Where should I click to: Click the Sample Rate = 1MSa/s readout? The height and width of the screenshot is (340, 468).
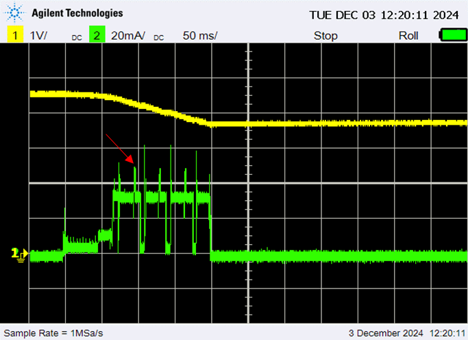pos(53,332)
